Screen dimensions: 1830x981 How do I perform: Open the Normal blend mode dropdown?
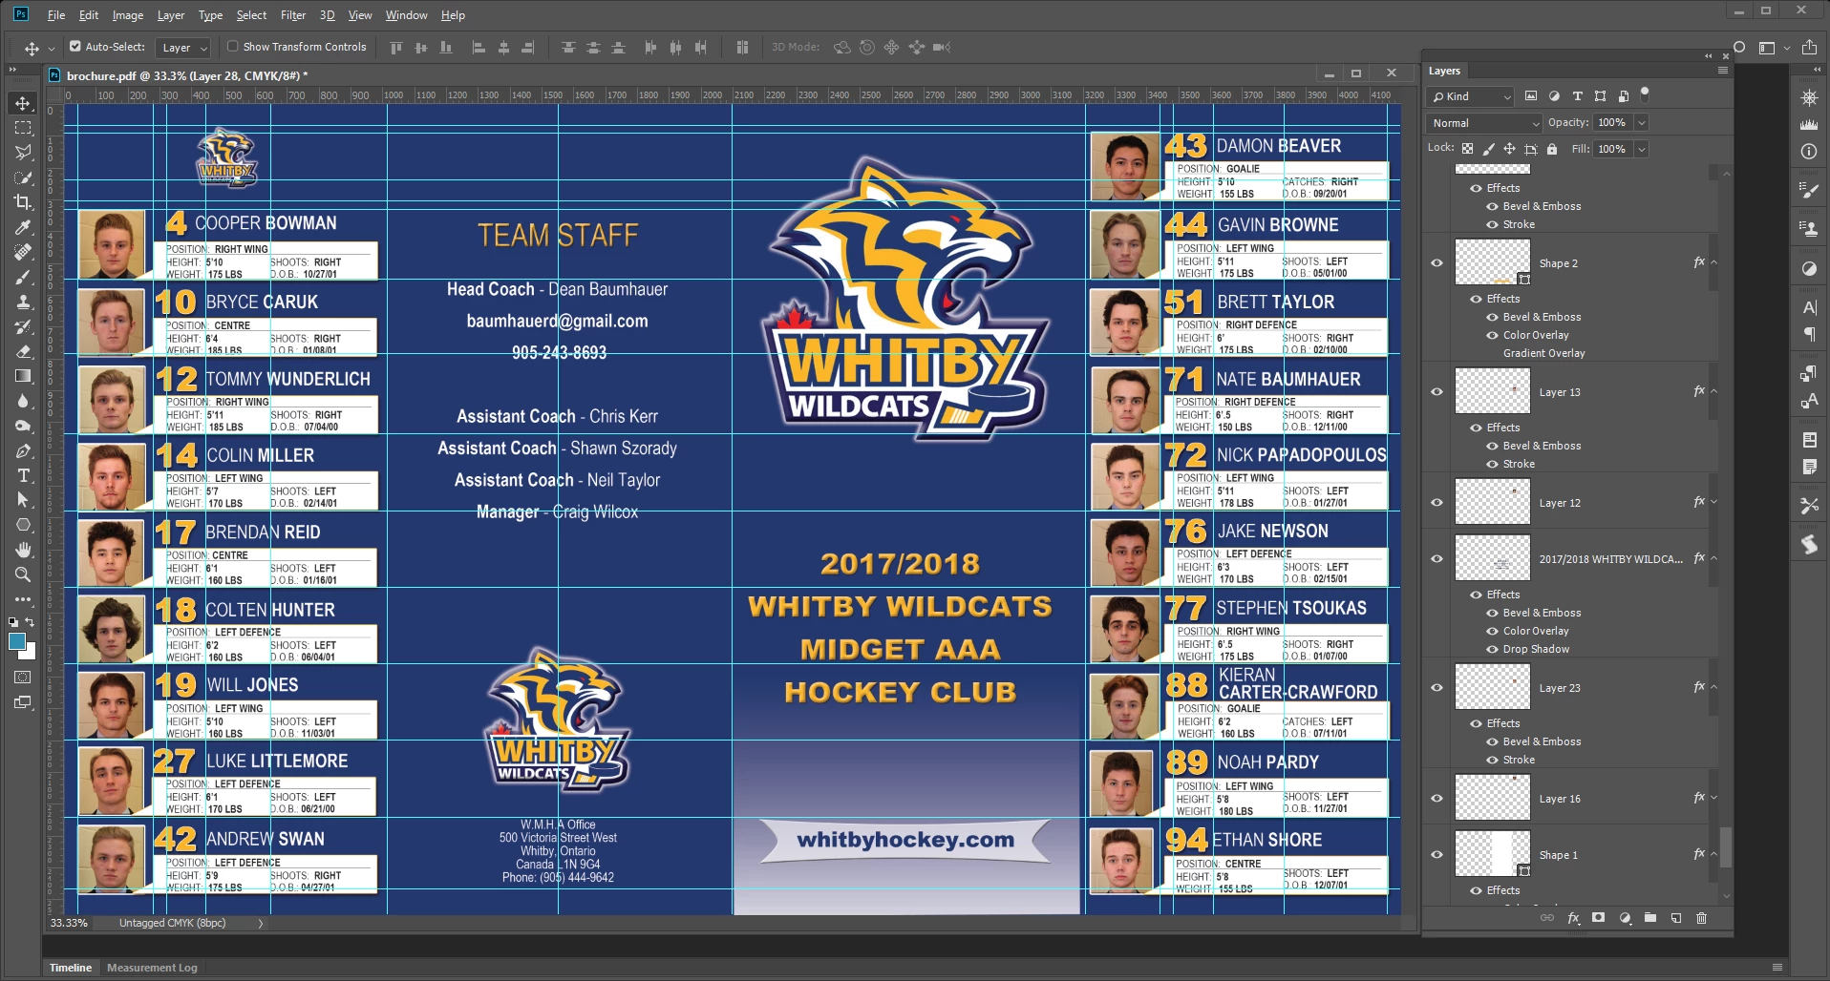[1484, 123]
